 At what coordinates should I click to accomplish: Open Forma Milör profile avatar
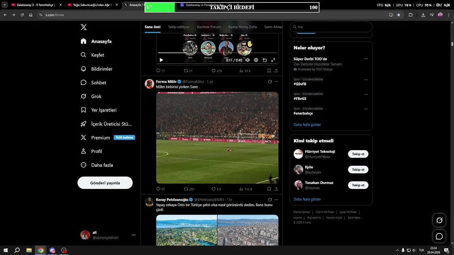[x=149, y=84]
